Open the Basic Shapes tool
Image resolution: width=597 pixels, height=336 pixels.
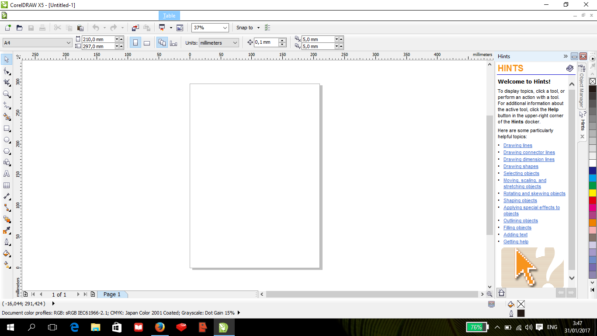click(x=7, y=162)
